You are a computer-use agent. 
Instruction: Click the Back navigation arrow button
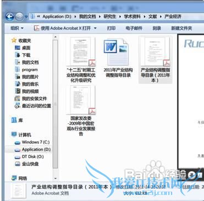click(10, 17)
